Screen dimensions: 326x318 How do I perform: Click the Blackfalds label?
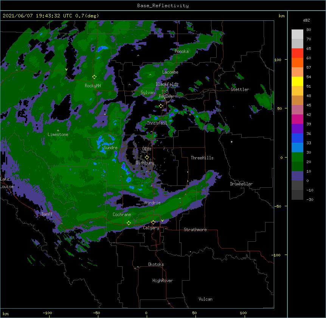coord(167,84)
